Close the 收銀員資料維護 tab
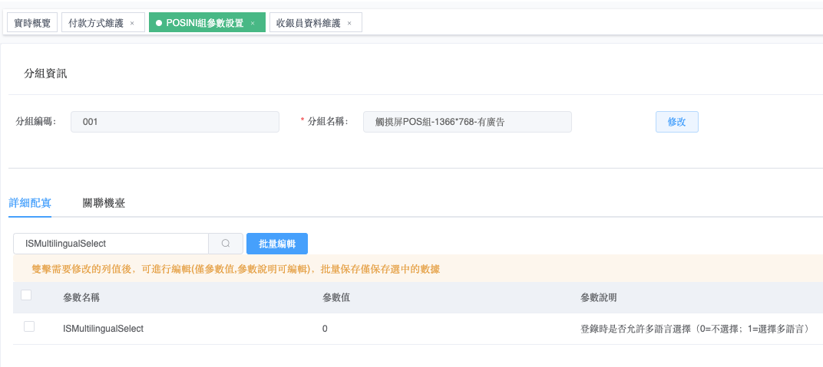Screen dimensions: 823x367 click(349, 23)
